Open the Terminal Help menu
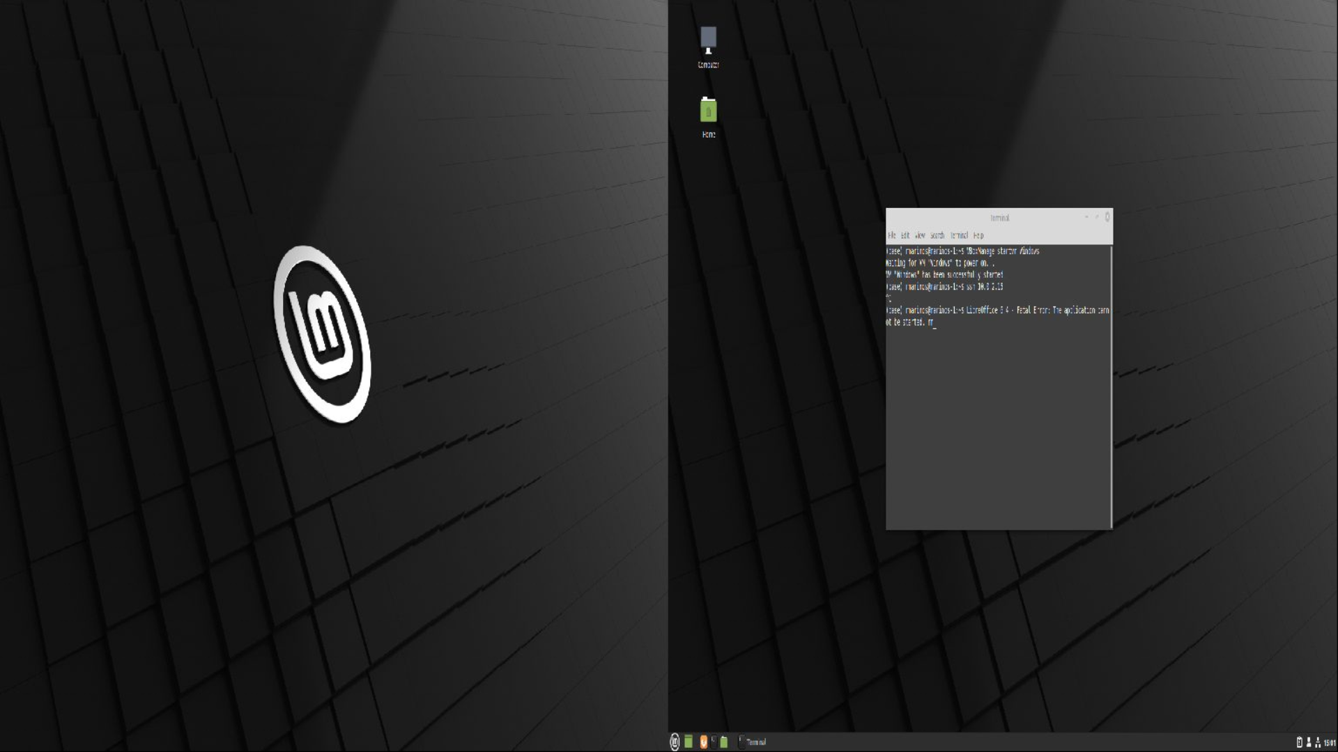The height and width of the screenshot is (752, 1338). click(978, 235)
